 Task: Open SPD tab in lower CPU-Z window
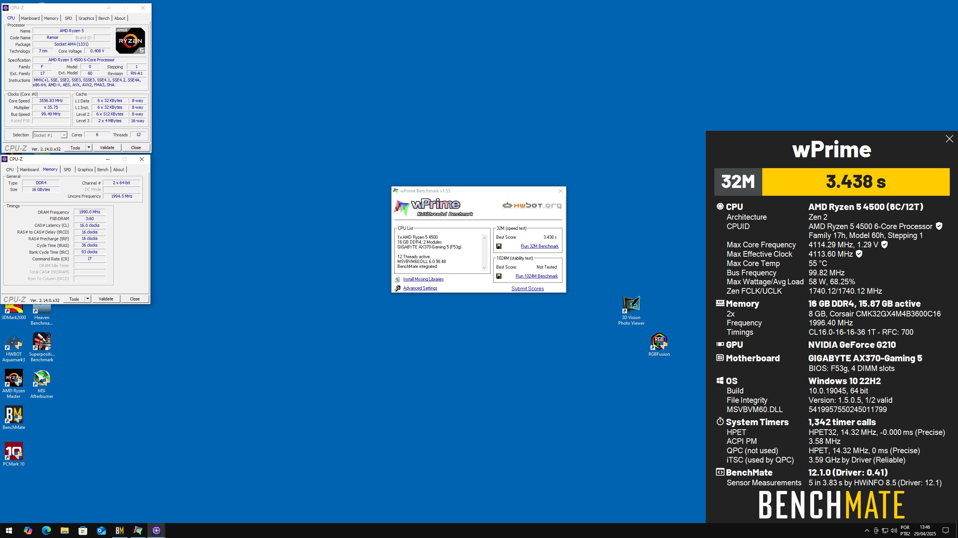coord(67,170)
